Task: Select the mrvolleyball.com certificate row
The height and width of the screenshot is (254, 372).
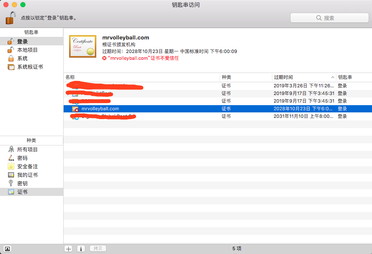Action: click(218, 109)
